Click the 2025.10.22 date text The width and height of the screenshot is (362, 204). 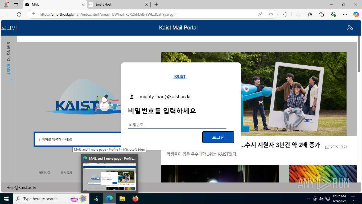[339, 147]
